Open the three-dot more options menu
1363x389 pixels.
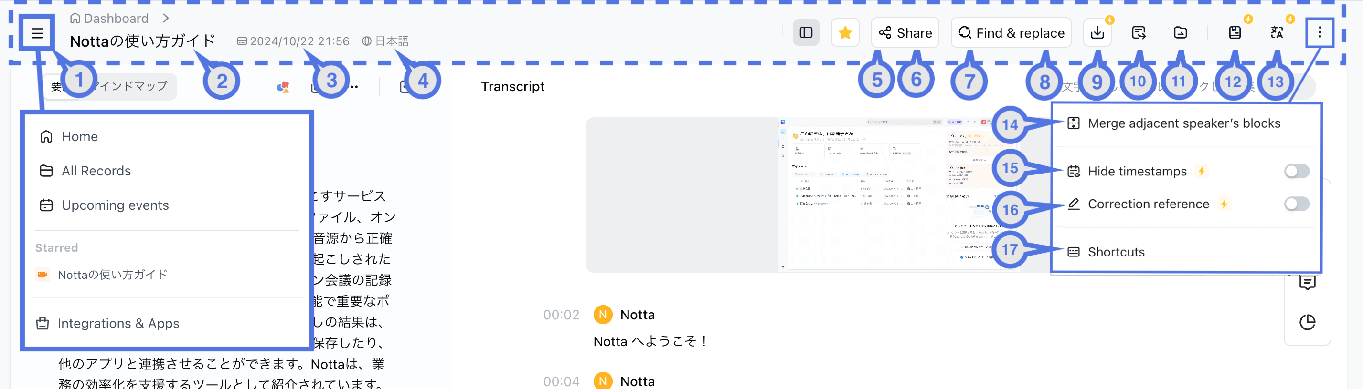click(1320, 33)
